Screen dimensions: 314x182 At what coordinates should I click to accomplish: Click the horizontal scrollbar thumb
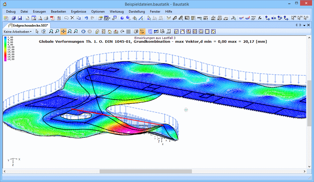[x=145, y=171]
